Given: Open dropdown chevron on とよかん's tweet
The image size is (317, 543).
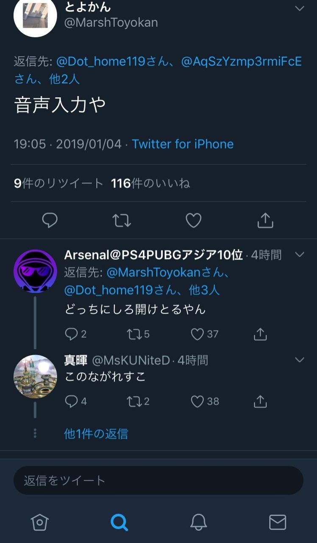Looking at the screenshot, I should [300, 8].
